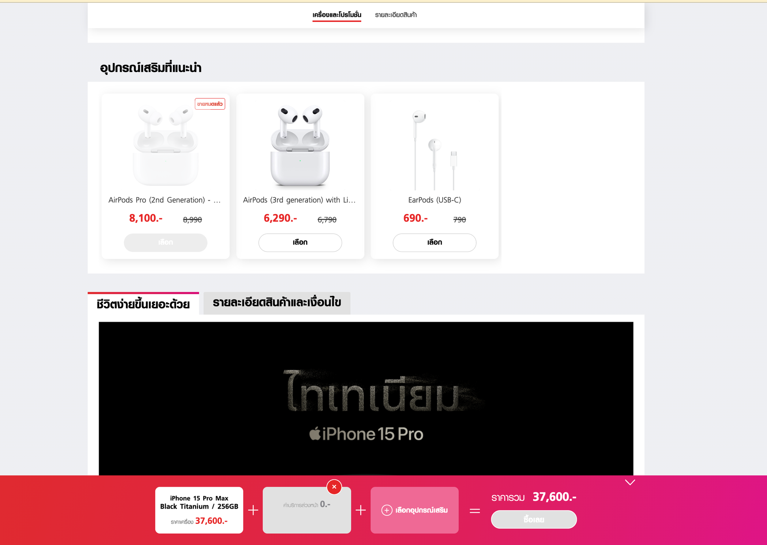Click EarPods USB-C product image

435,150
